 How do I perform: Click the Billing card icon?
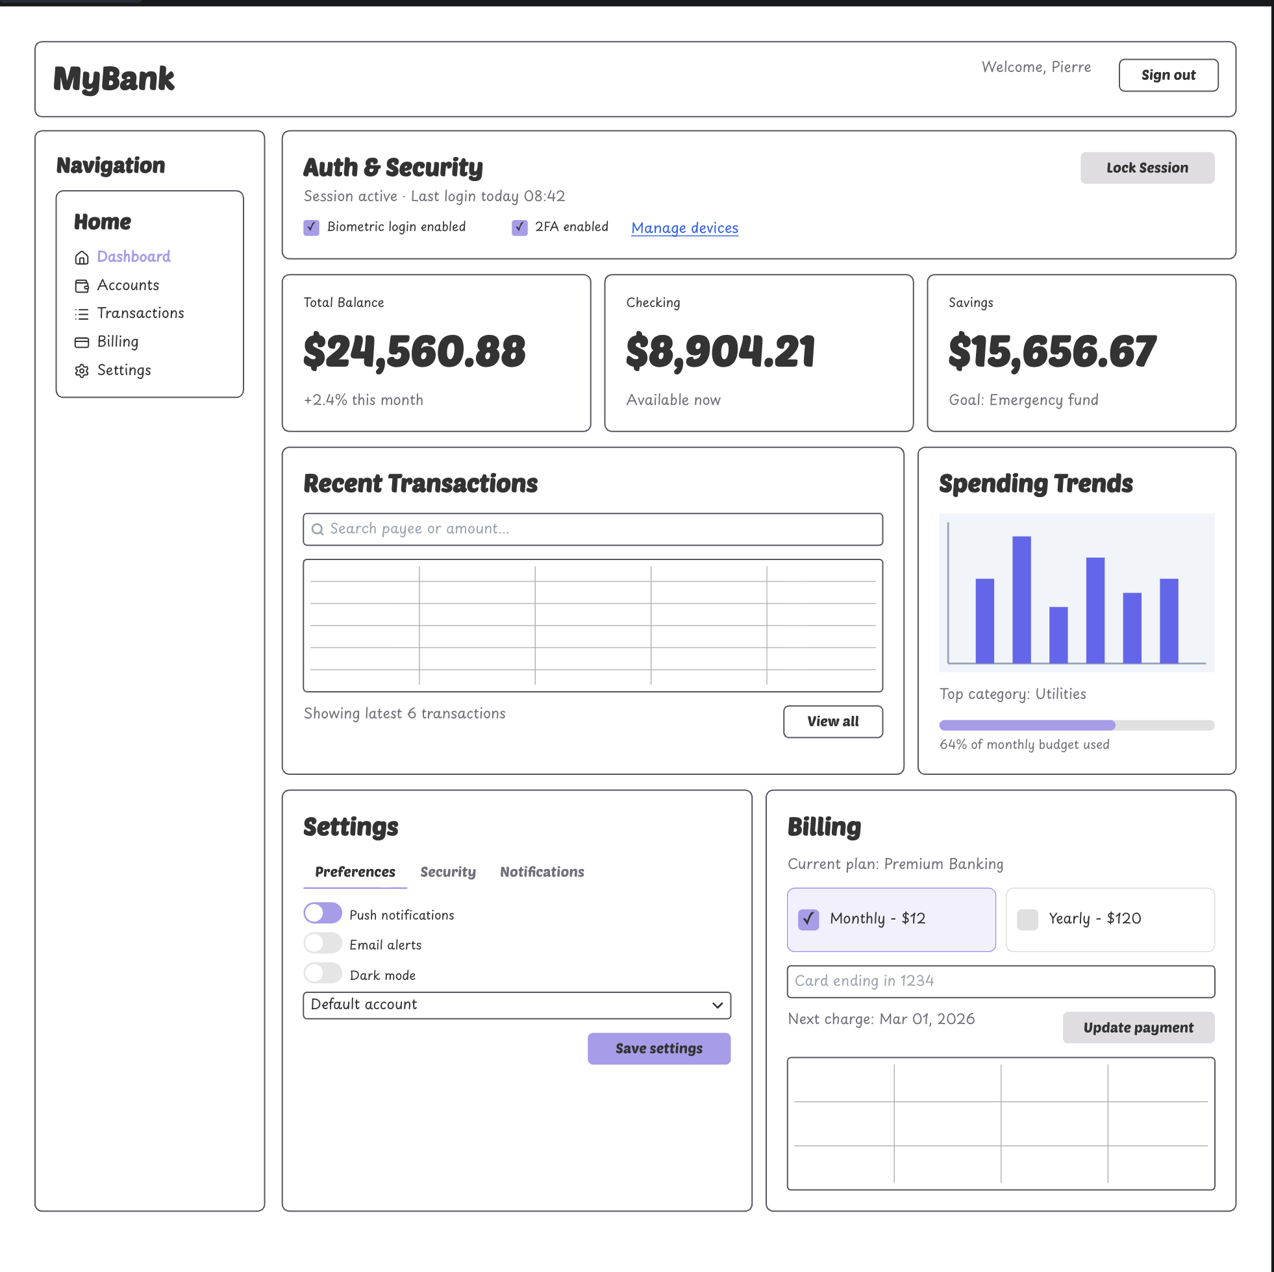(82, 342)
